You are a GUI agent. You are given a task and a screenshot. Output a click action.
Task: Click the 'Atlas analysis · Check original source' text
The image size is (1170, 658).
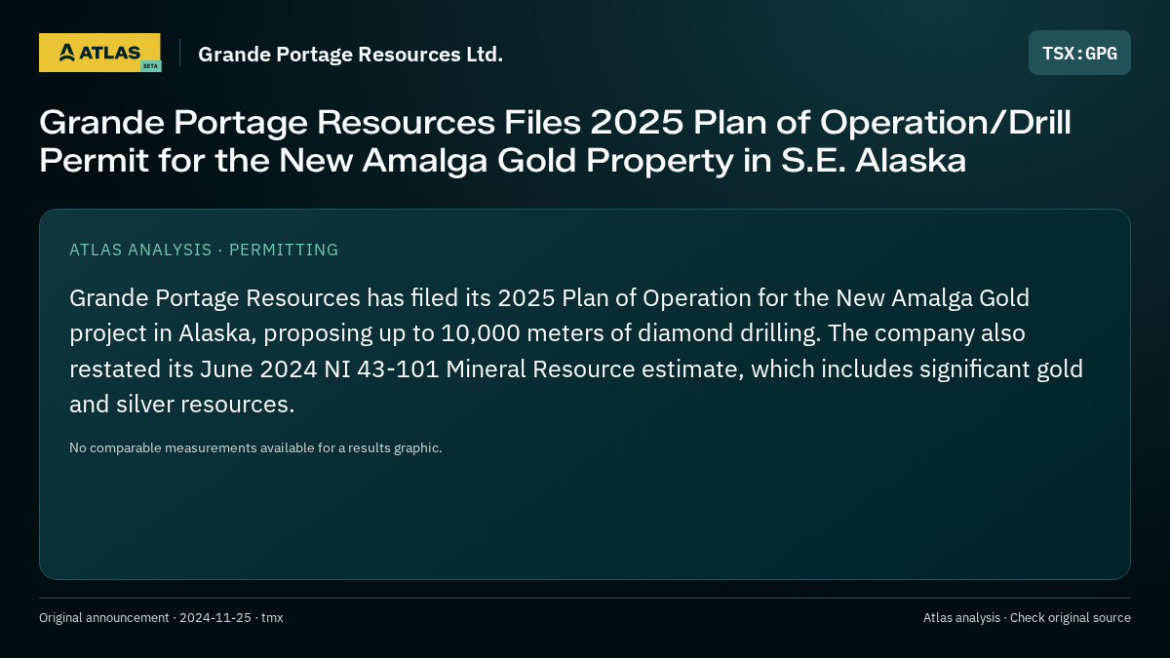point(1027,617)
